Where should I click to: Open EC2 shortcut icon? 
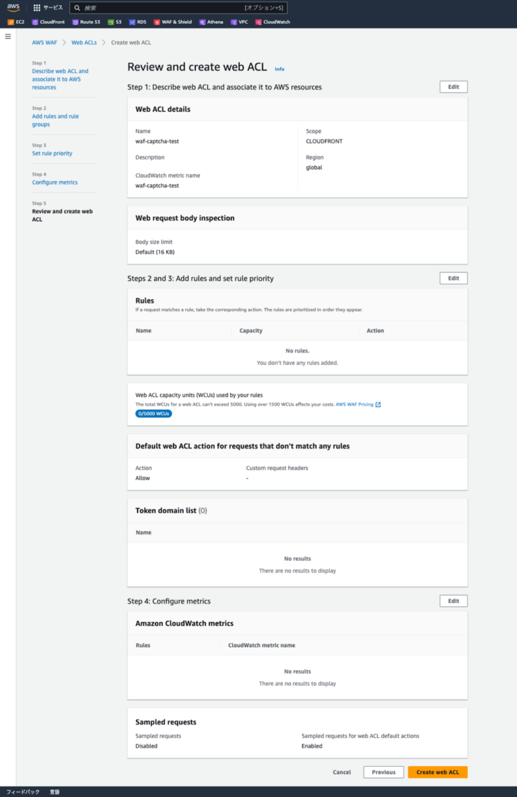click(11, 22)
